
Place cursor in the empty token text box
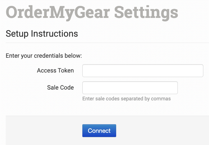point(143,71)
